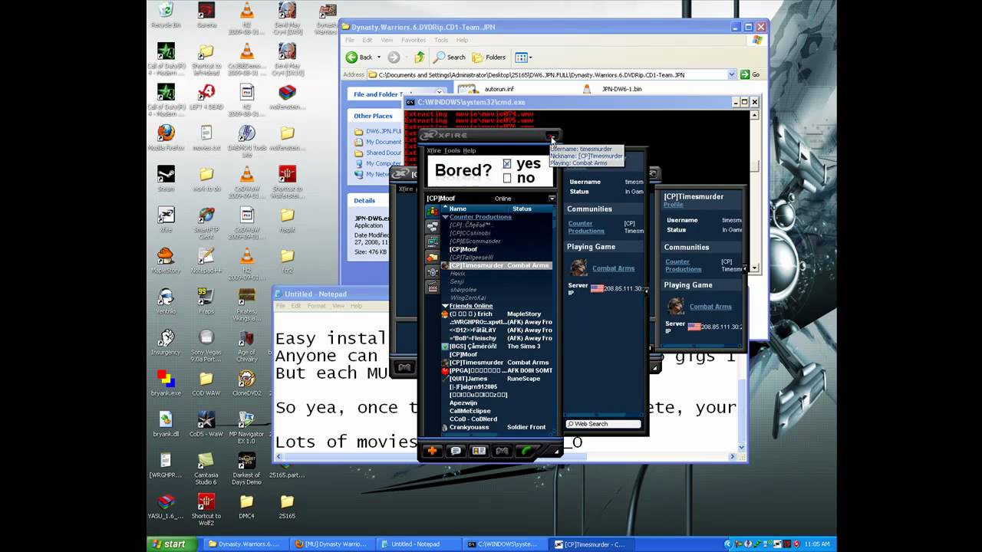
Task: Click the green phone voice chat button
Action: click(526, 451)
